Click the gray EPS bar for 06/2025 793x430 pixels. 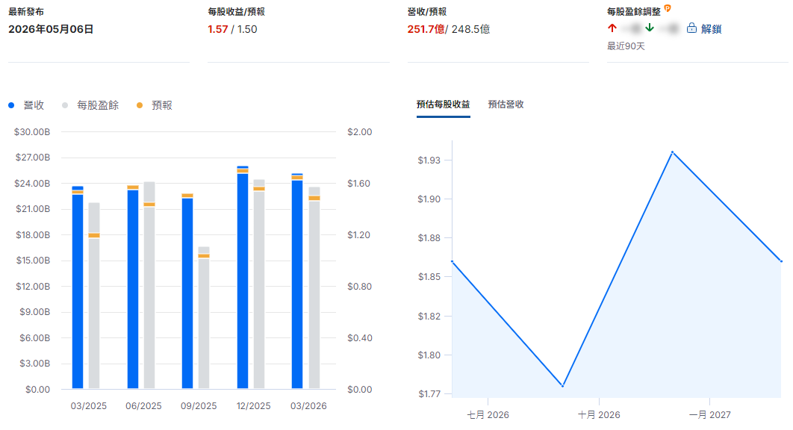pos(149,285)
